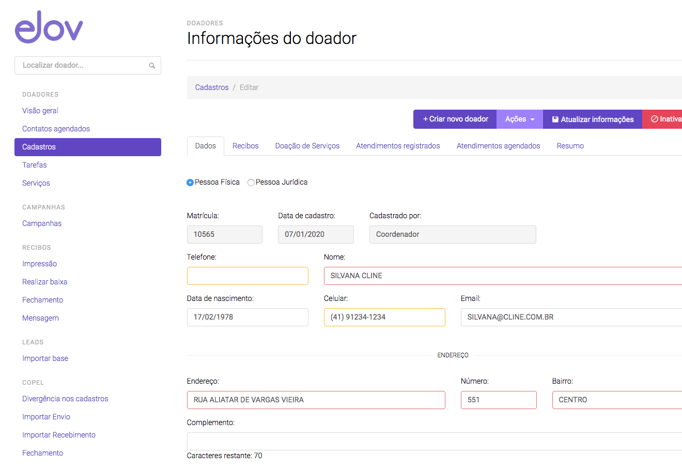Open Atendimentos registrados tab

398,146
